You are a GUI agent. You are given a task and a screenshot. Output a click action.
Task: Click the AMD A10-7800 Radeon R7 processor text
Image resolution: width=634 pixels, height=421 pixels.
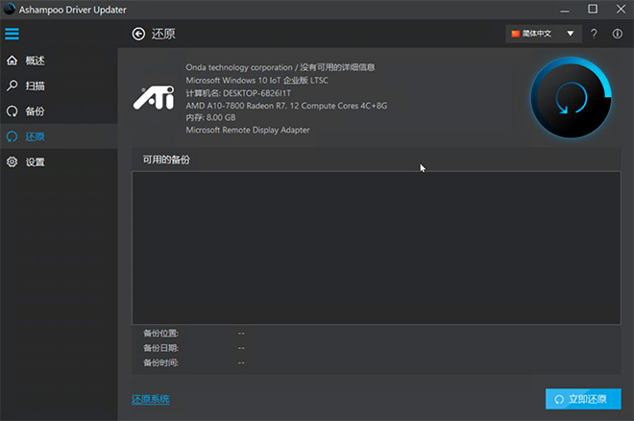[x=286, y=106]
